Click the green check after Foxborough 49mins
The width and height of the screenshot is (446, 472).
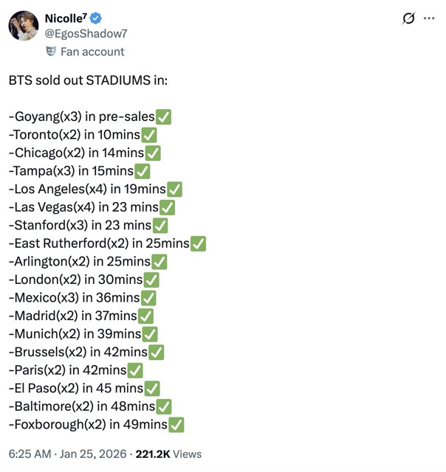pyautogui.click(x=176, y=424)
